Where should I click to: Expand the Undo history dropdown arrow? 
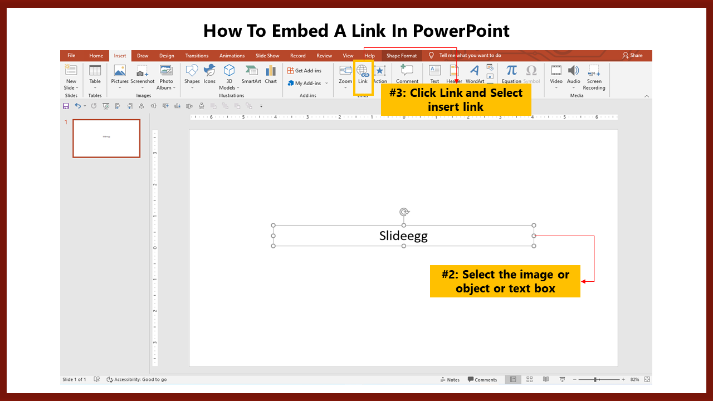click(85, 106)
